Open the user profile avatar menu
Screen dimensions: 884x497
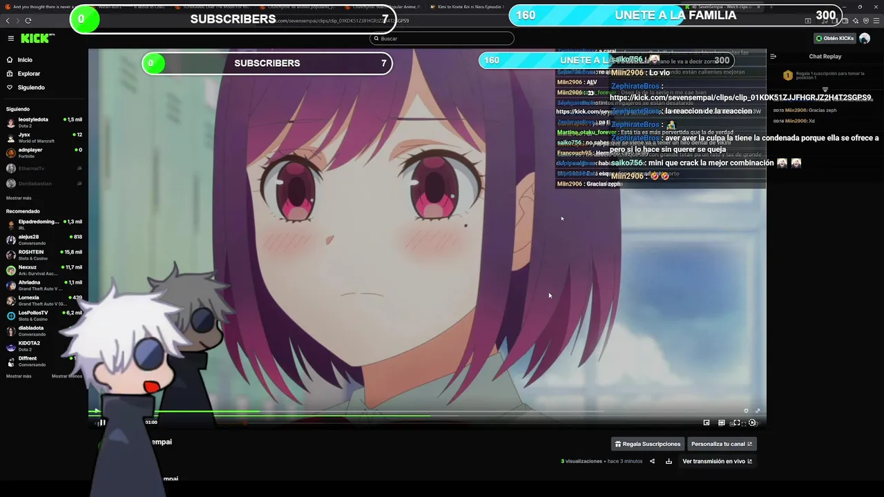tap(865, 39)
